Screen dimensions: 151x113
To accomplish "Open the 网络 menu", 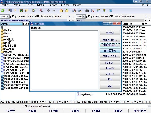I will [x=41, y=5].
